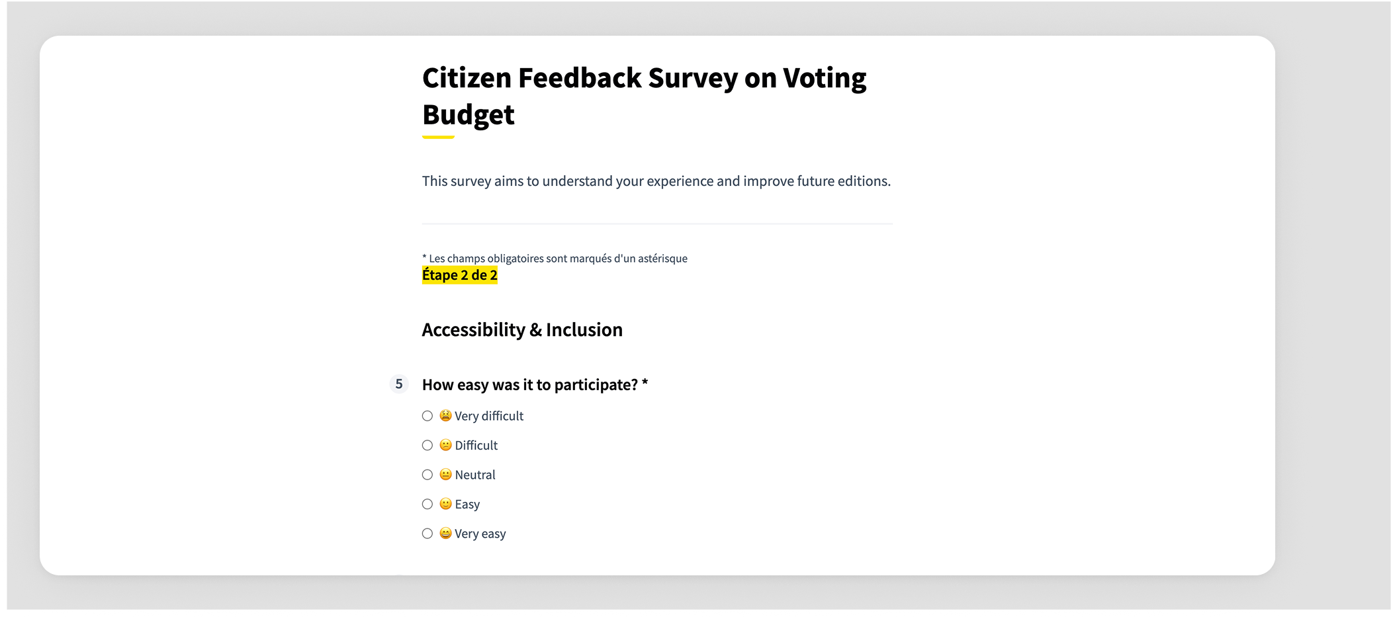Click the Accessibility & Inclusion section heading
Image resolution: width=1391 pixels, height=619 pixels.
[x=522, y=329]
